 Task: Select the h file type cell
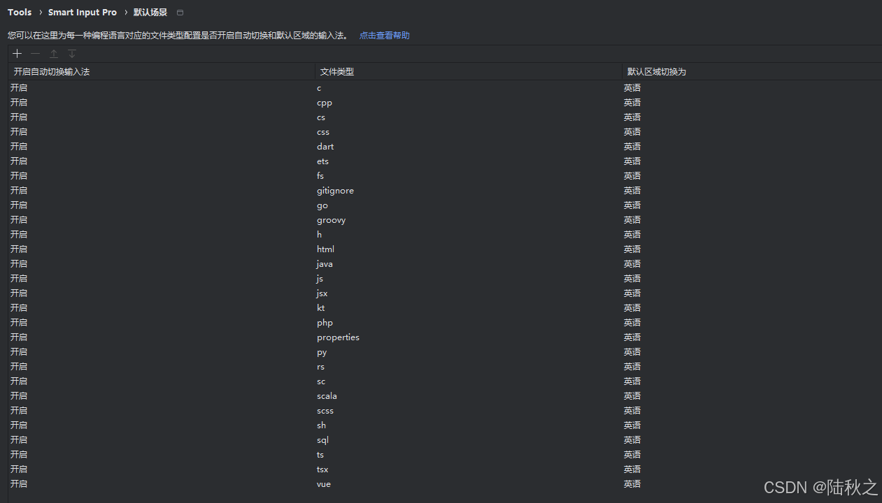coord(320,235)
